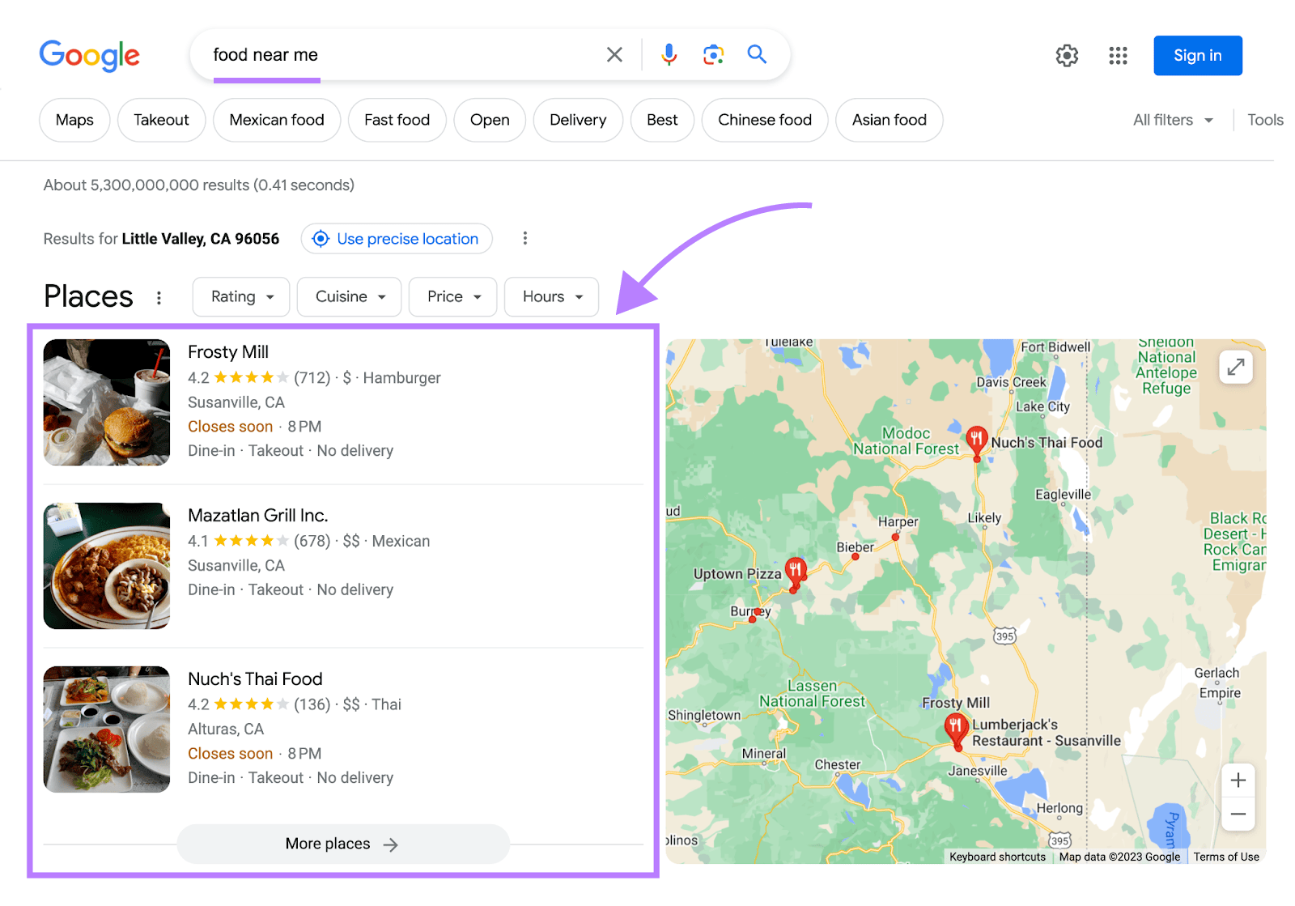Expand the Rating filter dropdown
Image resolution: width=1295 pixels, height=906 pixels.
(x=241, y=297)
